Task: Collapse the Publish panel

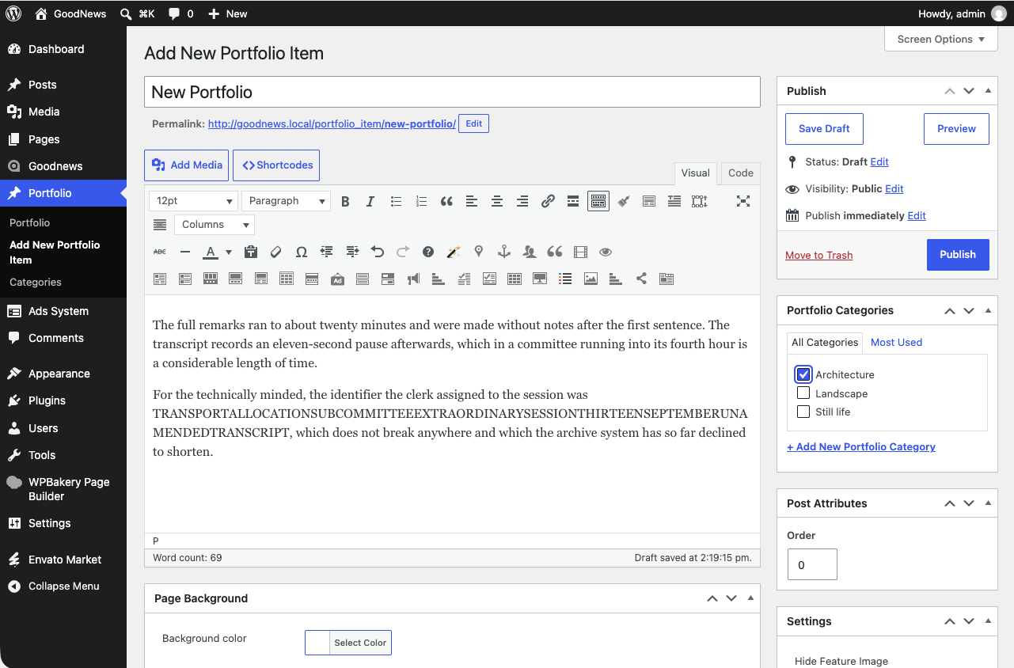Action: pos(988,91)
